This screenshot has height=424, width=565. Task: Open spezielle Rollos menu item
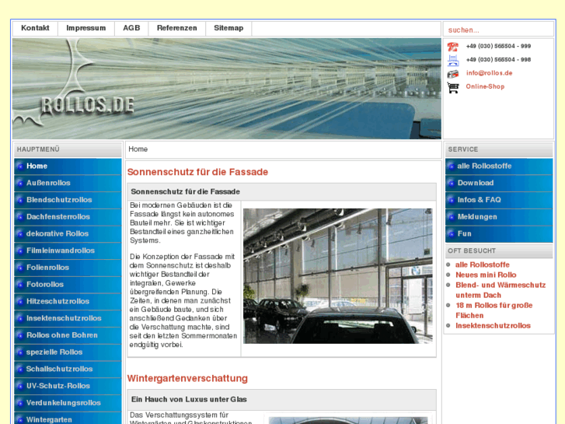click(x=68, y=352)
